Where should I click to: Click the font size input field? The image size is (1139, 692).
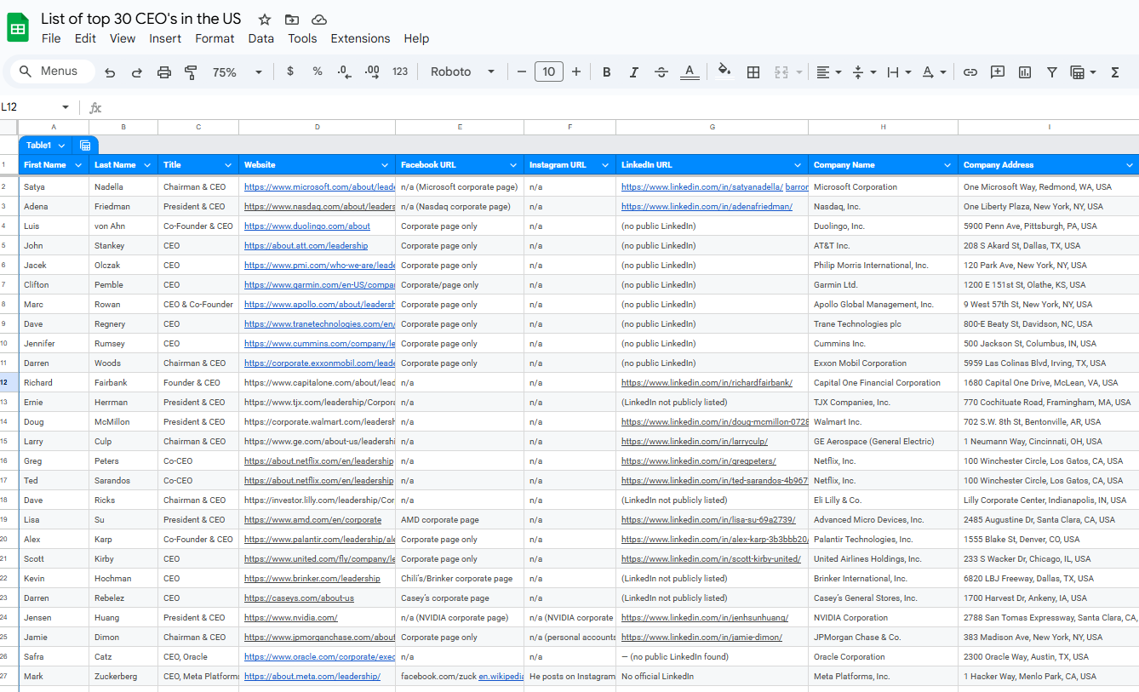pyautogui.click(x=549, y=72)
